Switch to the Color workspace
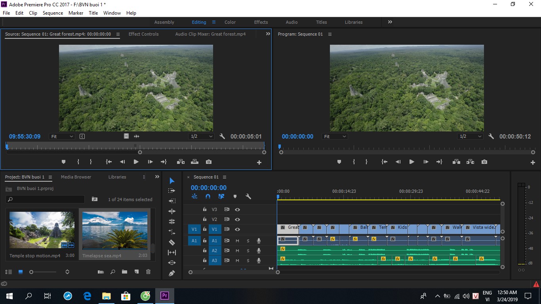Screen dimensions: 541x304 (230, 22)
